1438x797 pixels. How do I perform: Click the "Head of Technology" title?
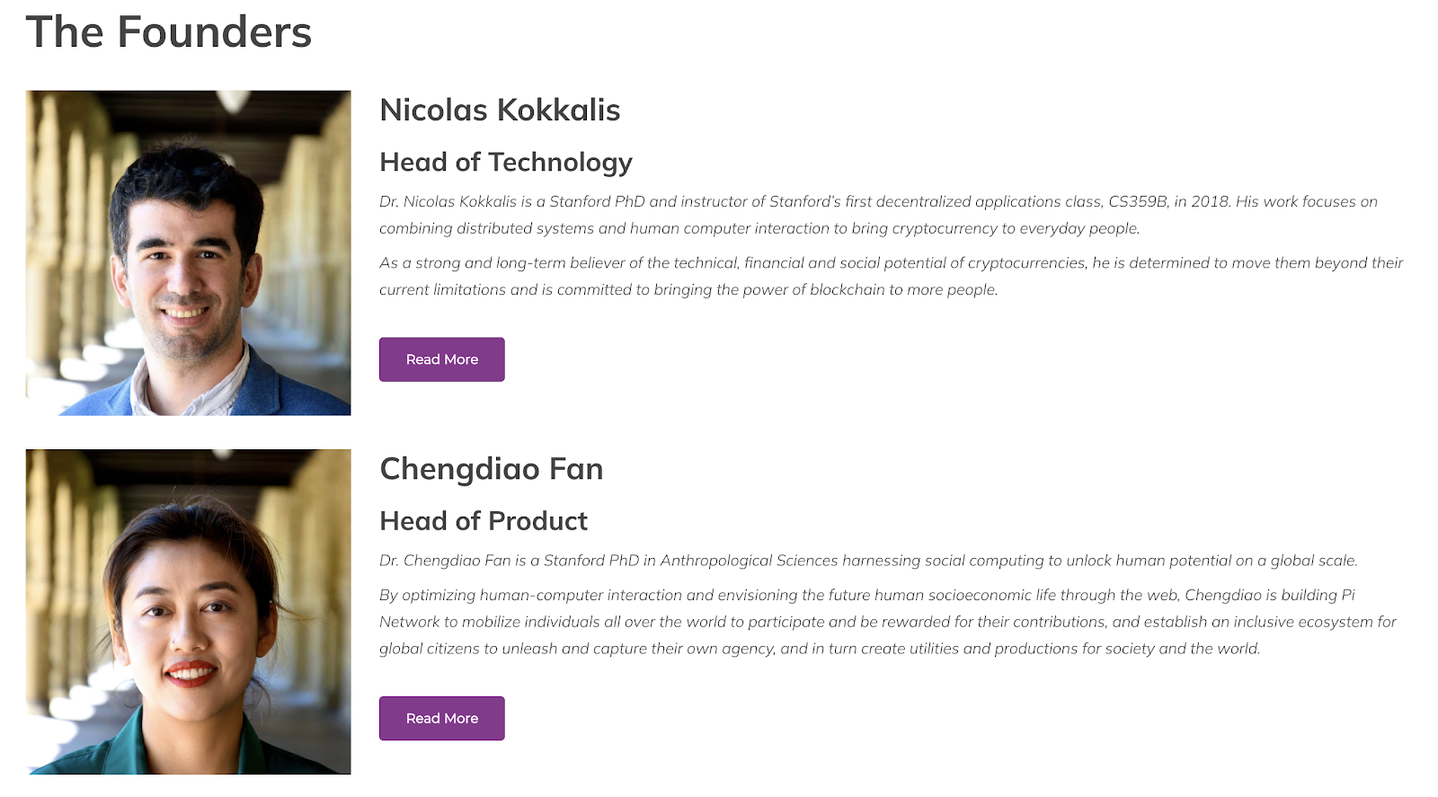pyautogui.click(x=505, y=162)
